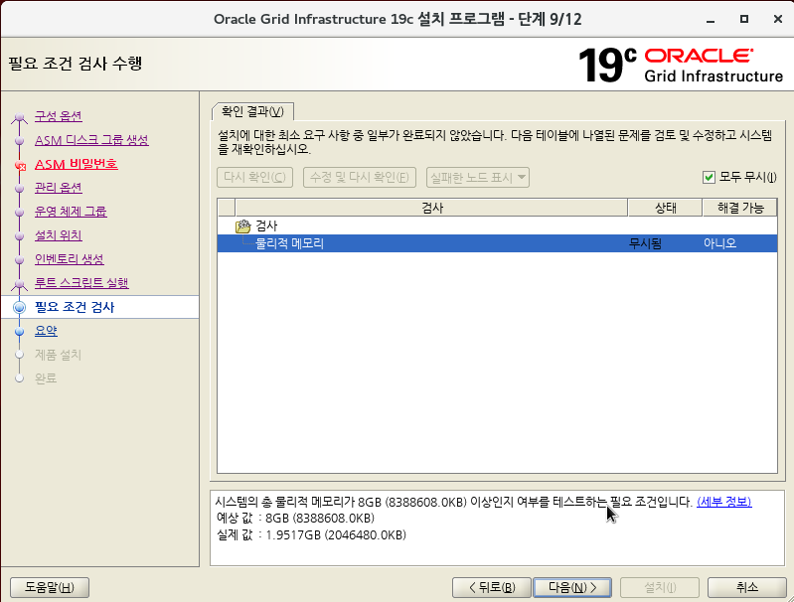Navigate to the 설치 위치 step

[x=59, y=235]
